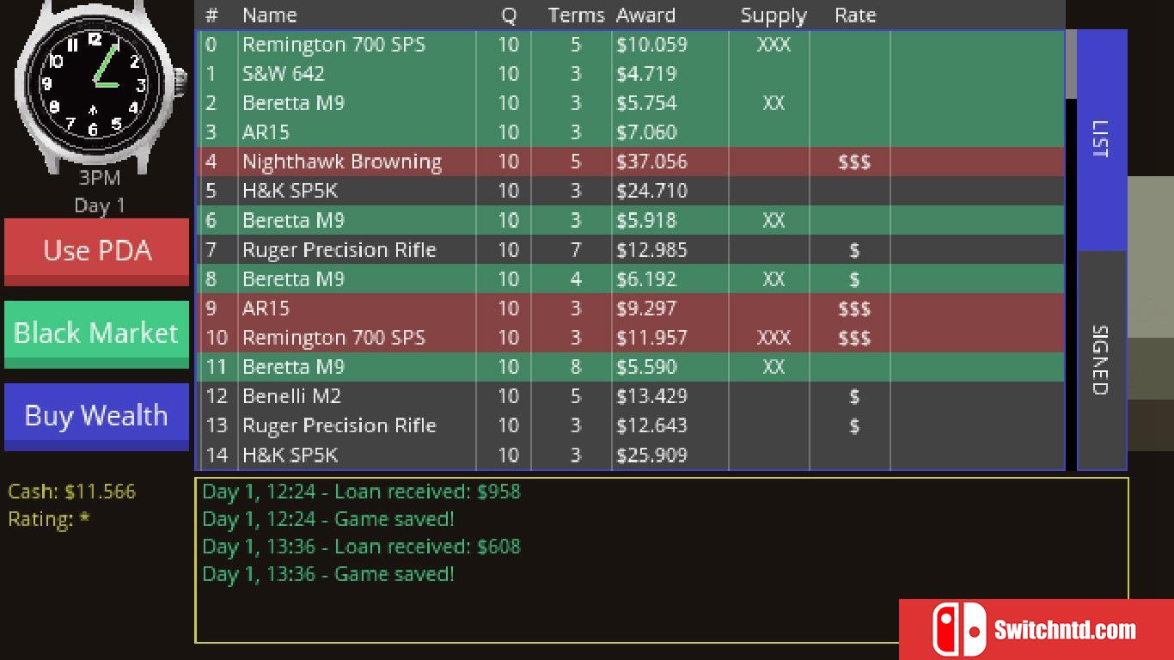The image size is (1174, 660).
Task: Click the terms value 8 on row 11
Action: point(576,366)
